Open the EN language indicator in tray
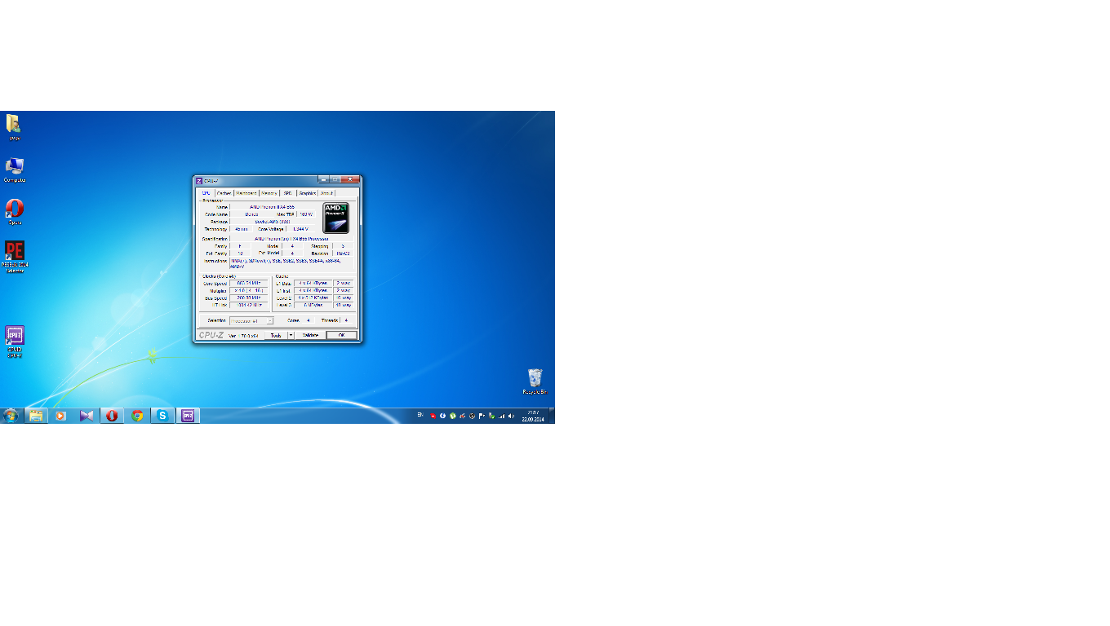This screenshot has height=626, width=1110. pyautogui.click(x=420, y=416)
